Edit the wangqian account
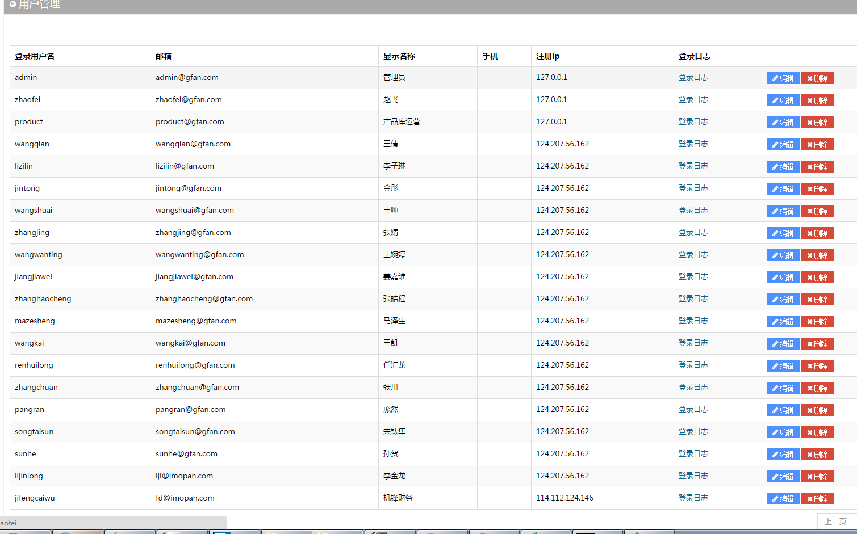Viewport: 857px width, 534px height. coord(783,145)
